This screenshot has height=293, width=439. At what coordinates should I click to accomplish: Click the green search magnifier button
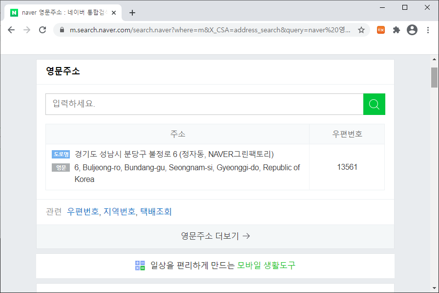[x=374, y=104]
